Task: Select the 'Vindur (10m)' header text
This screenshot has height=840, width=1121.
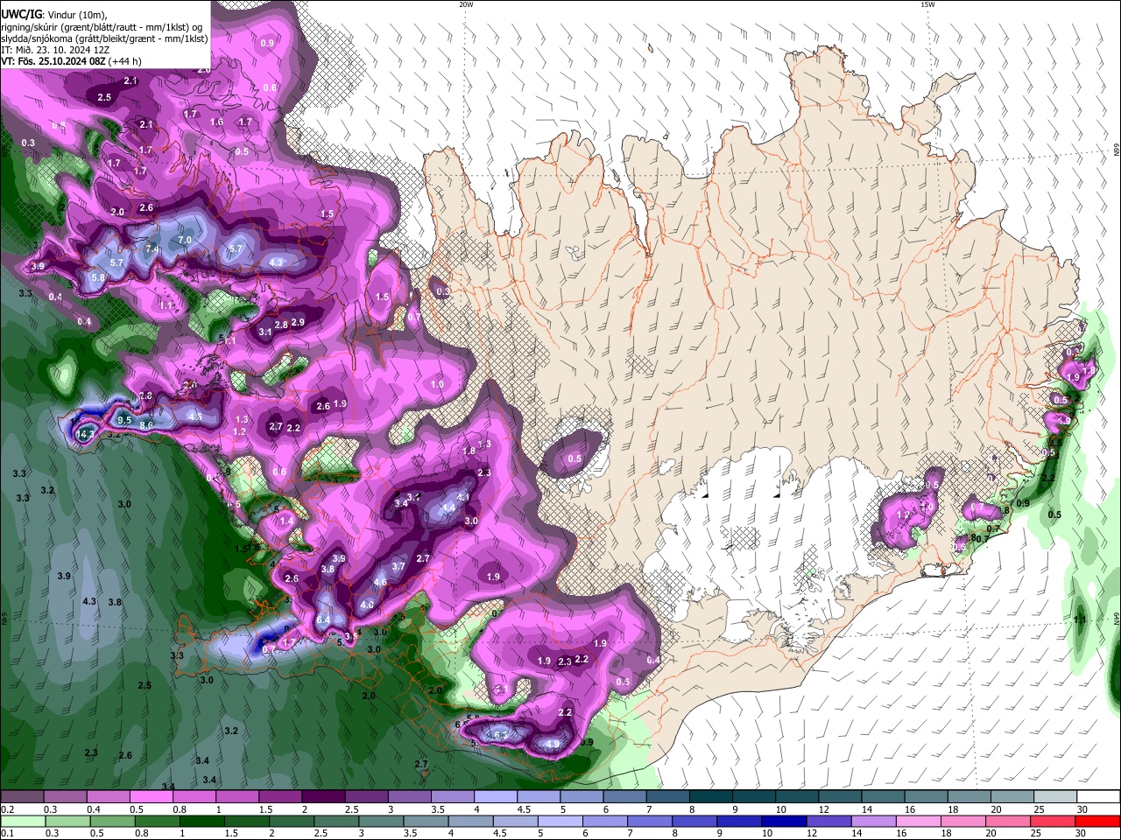Action: pyautogui.click(x=77, y=15)
